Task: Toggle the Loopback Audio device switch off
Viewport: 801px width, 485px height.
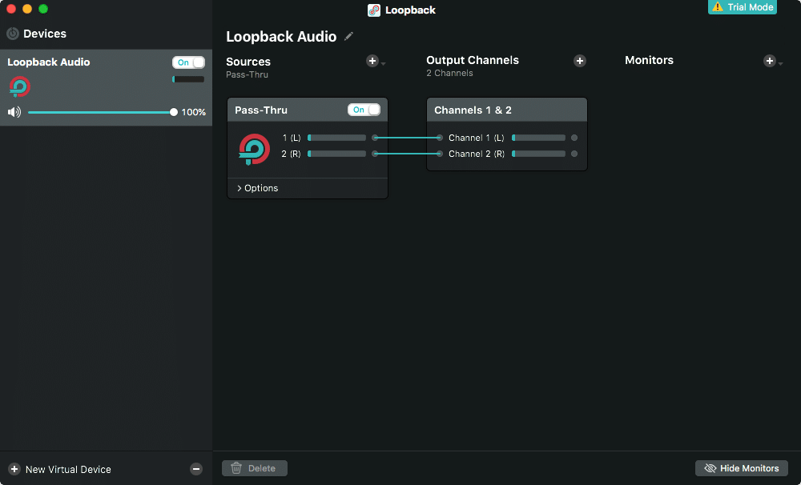Action: tap(188, 62)
